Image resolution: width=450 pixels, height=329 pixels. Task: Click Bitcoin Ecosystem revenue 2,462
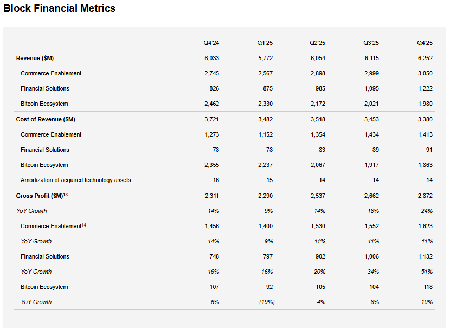(212, 104)
